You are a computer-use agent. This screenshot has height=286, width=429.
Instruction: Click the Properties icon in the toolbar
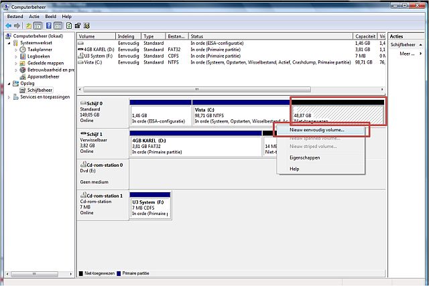point(78,25)
